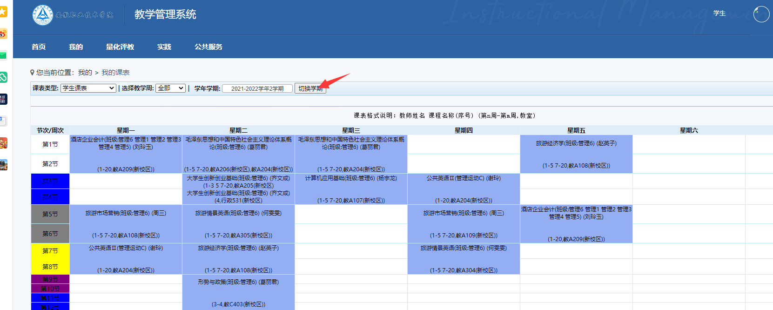Select the 量化评教 menu item
Screen dimensions: 773x310
[x=120, y=47]
